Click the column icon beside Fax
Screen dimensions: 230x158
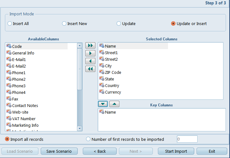tap(9, 99)
